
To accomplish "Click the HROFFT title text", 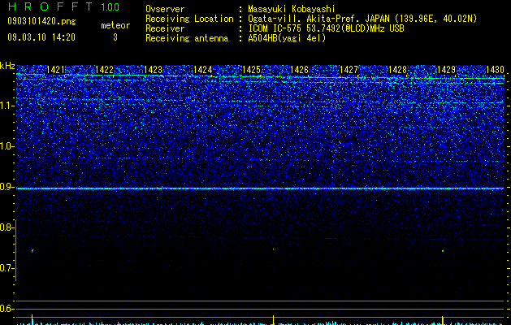I will point(50,6).
